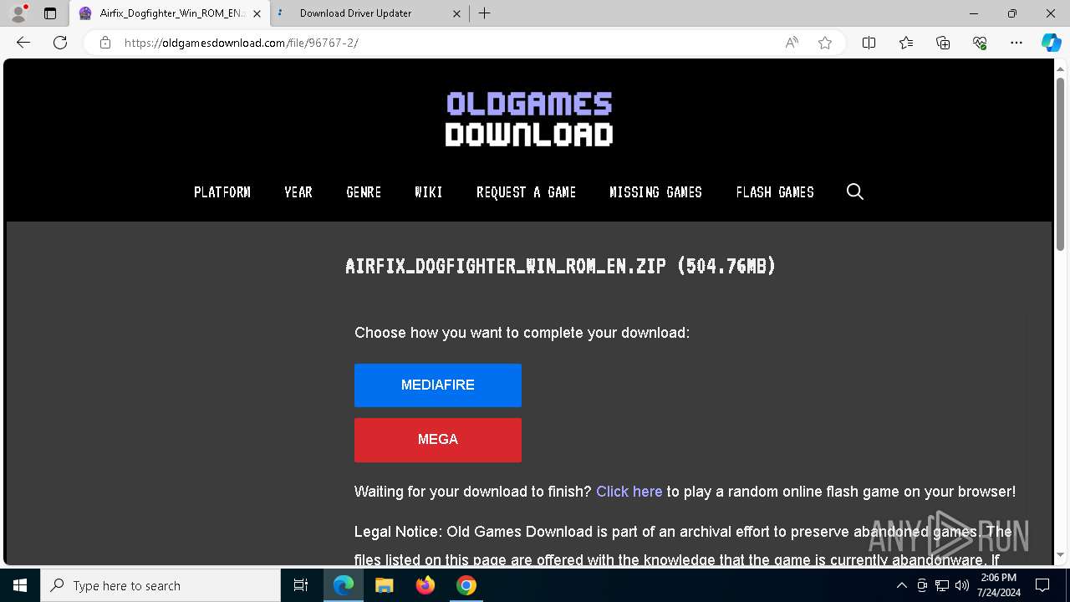Open File Explorer from the taskbar
The width and height of the screenshot is (1070, 602).
pos(384,585)
